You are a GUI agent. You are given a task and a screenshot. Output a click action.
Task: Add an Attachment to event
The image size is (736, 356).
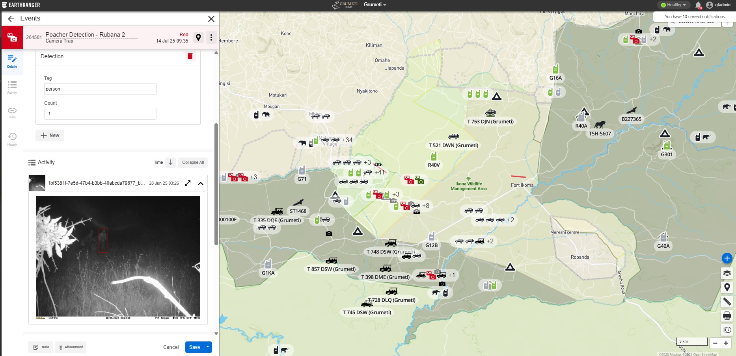point(71,347)
